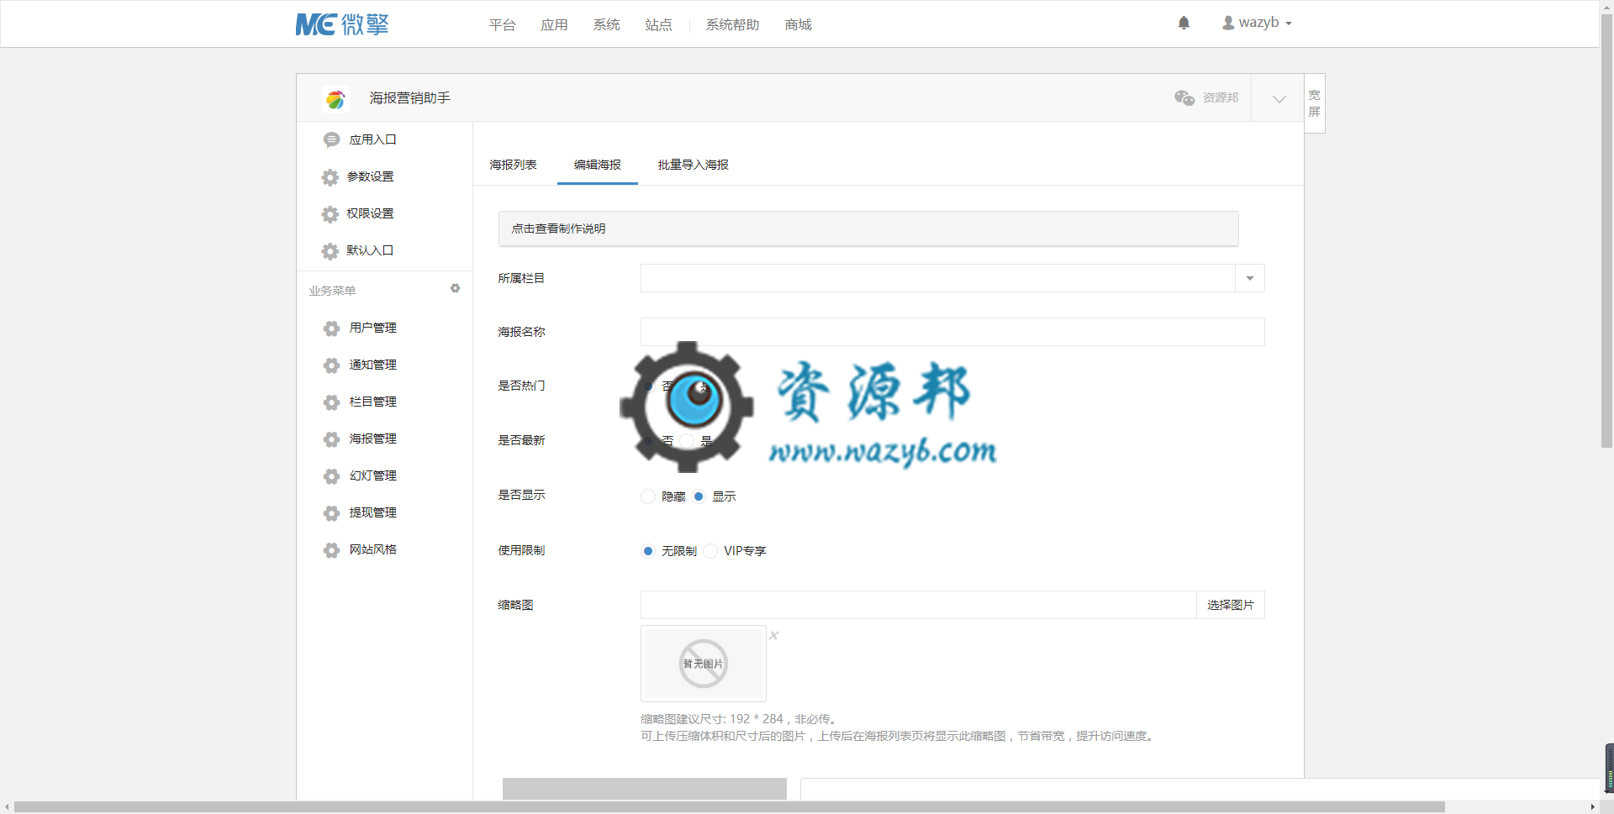This screenshot has height=814, width=1614.
Task: Open the 平台 menu
Action: pos(502,25)
